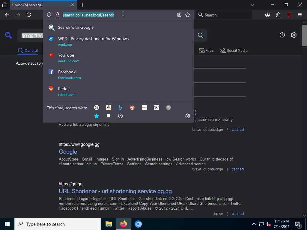Click the SearXNG logo magnifier

coord(8,35)
